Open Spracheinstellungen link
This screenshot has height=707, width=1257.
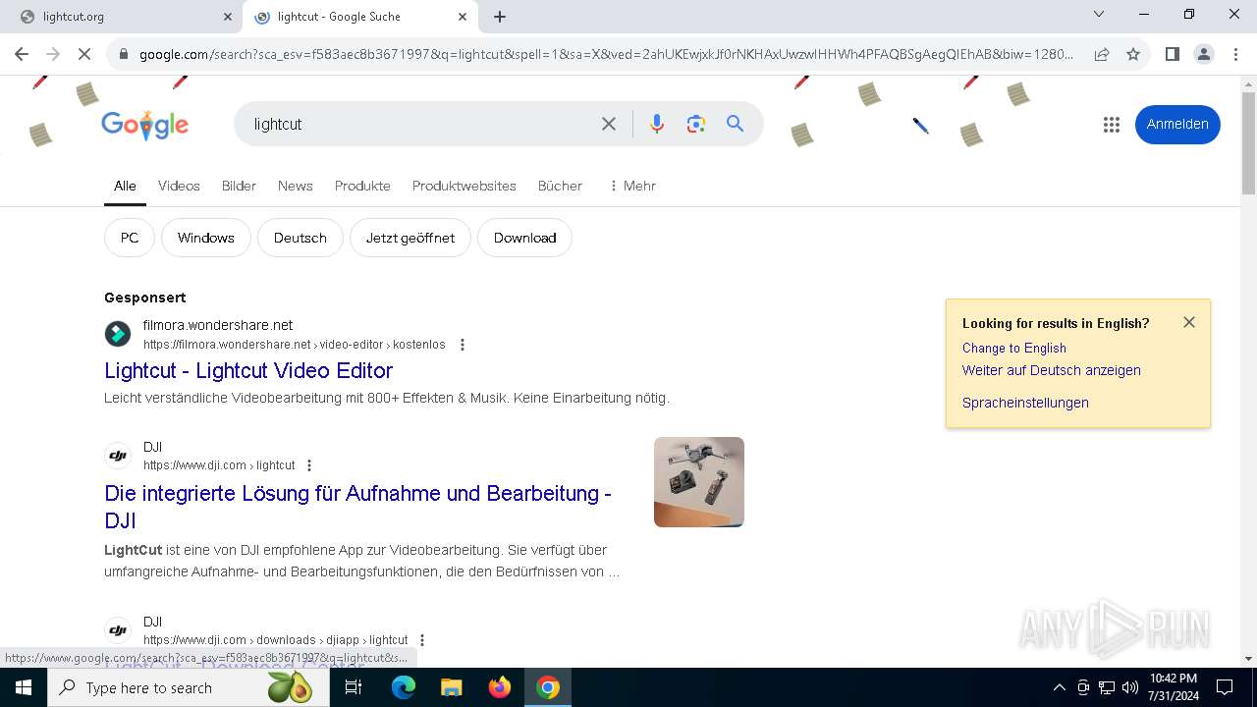point(1025,403)
